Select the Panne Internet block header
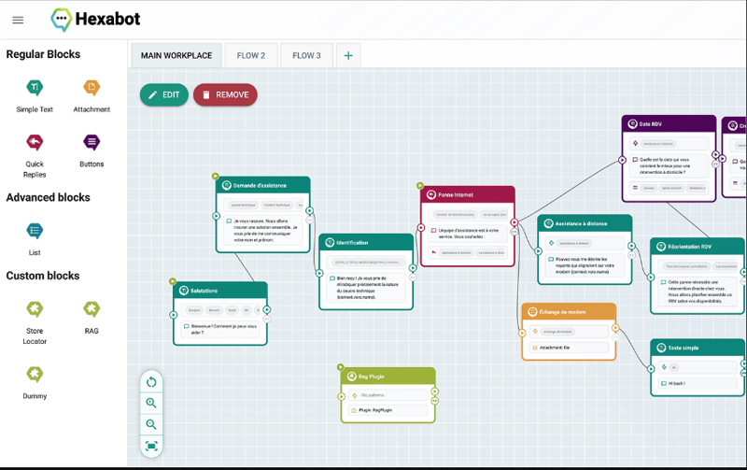This screenshot has height=470, width=747. tap(468, 194)
